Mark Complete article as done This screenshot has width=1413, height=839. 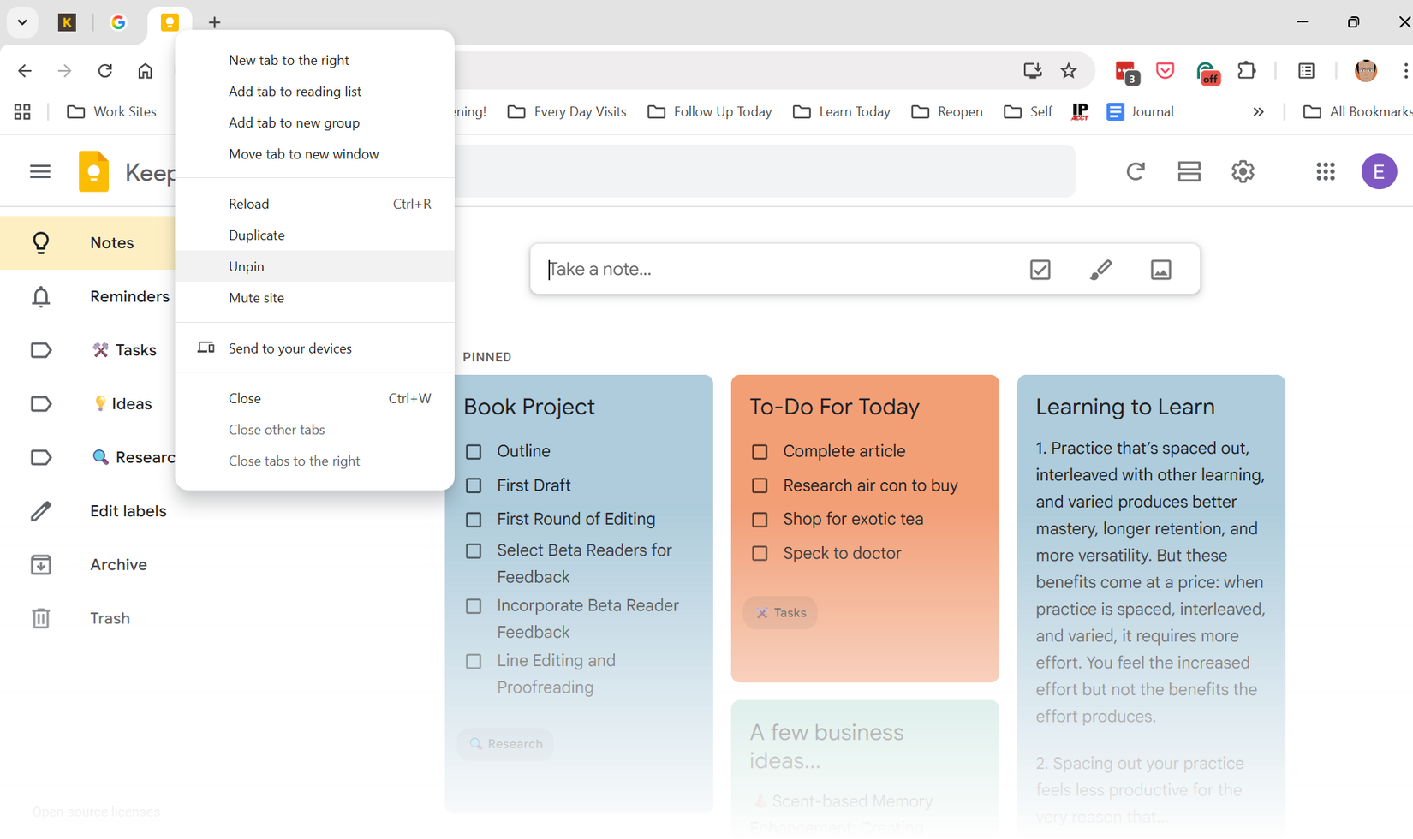pos(760,451)
